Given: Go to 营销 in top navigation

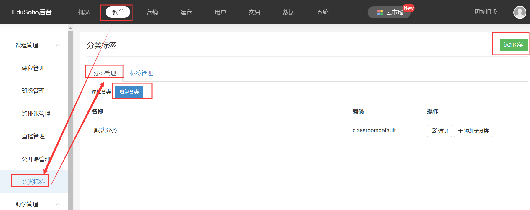Looking at the screenshot, I should point(152,12).
